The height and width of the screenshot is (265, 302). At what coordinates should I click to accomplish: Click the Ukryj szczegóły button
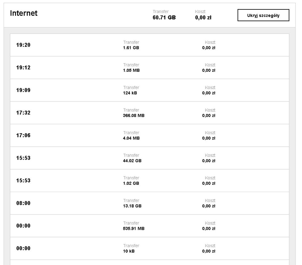pyautogui.click(x=263, y=15)
